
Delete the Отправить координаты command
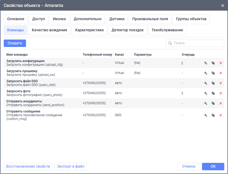pyautogui.click(x=221, y=103)
